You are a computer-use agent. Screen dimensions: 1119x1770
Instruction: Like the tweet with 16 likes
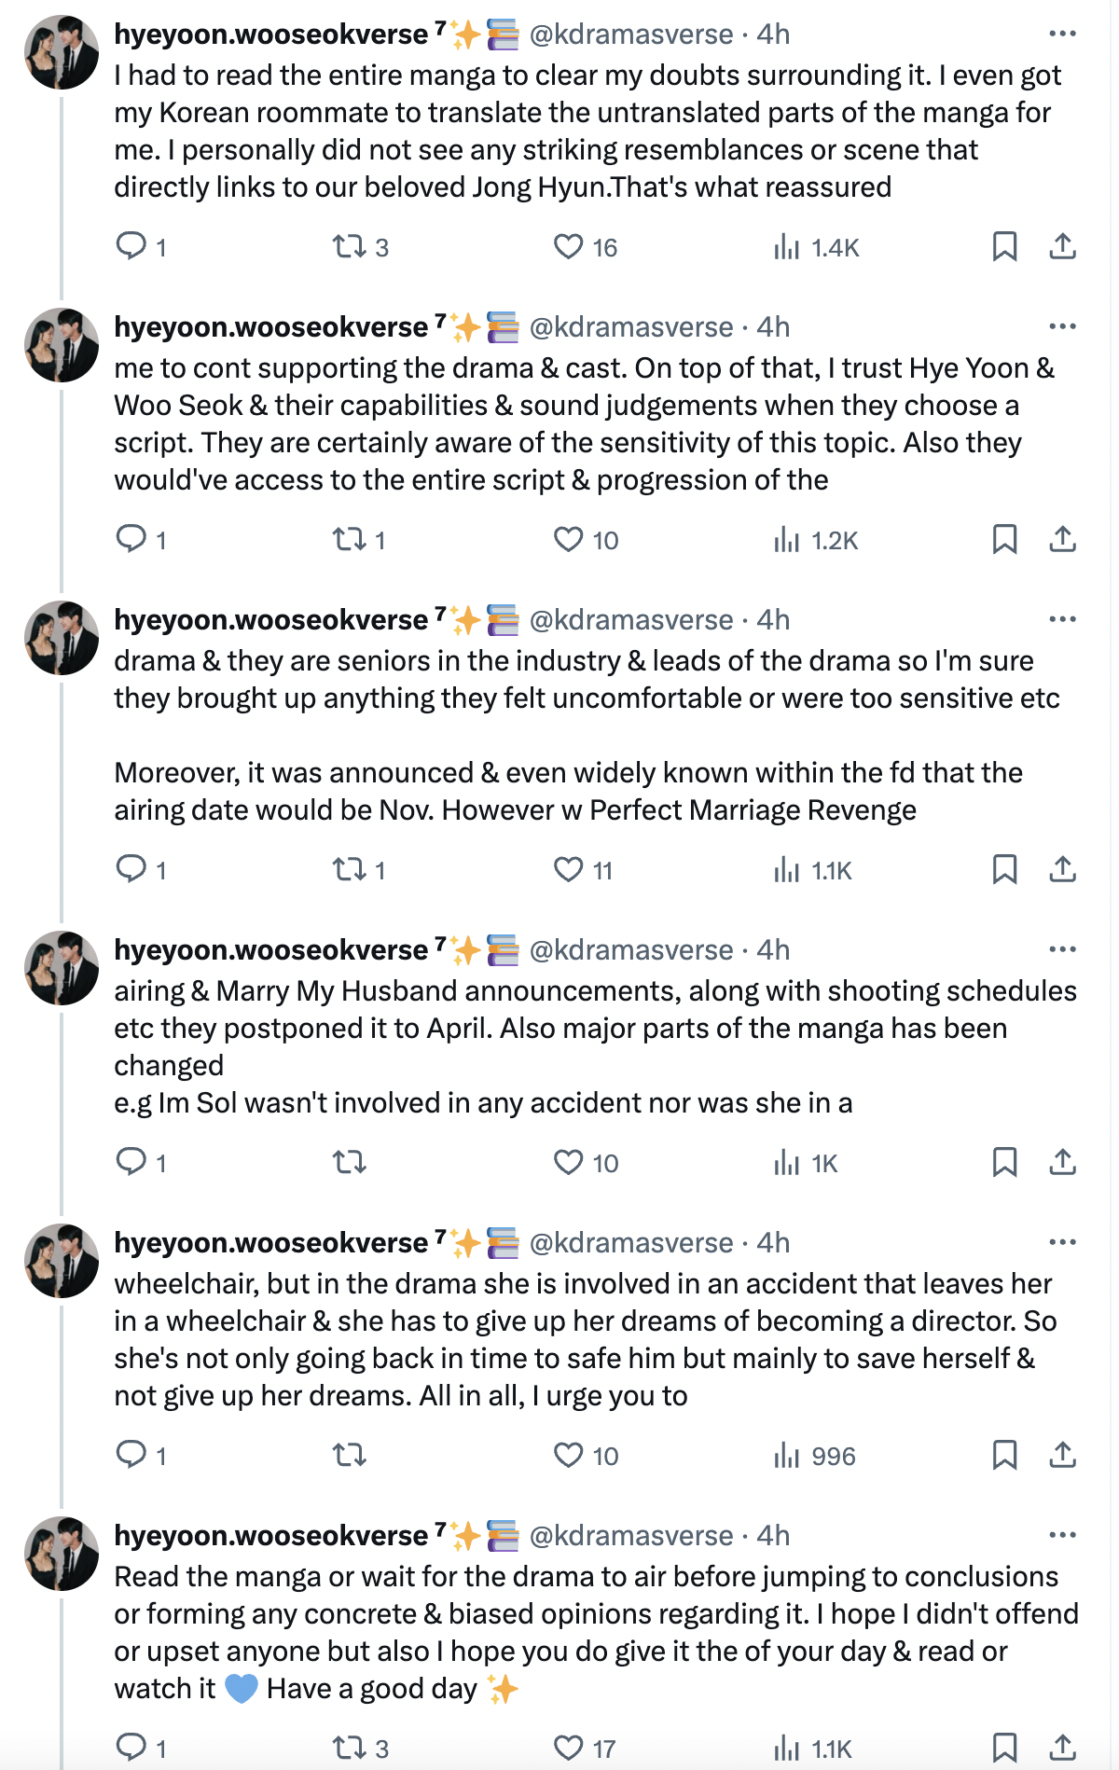click(568, 246)
